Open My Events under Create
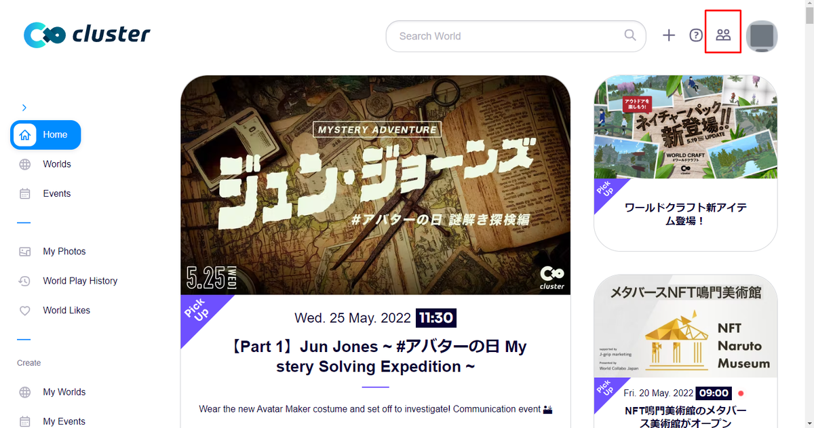 [64, 421]
